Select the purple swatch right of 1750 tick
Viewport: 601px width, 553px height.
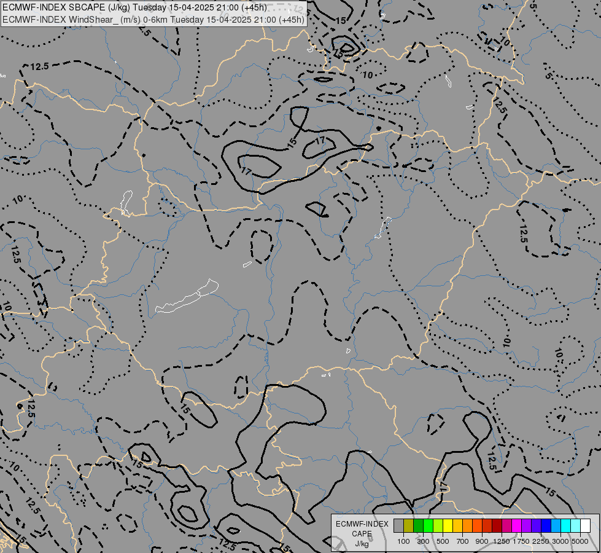point(526,526)
